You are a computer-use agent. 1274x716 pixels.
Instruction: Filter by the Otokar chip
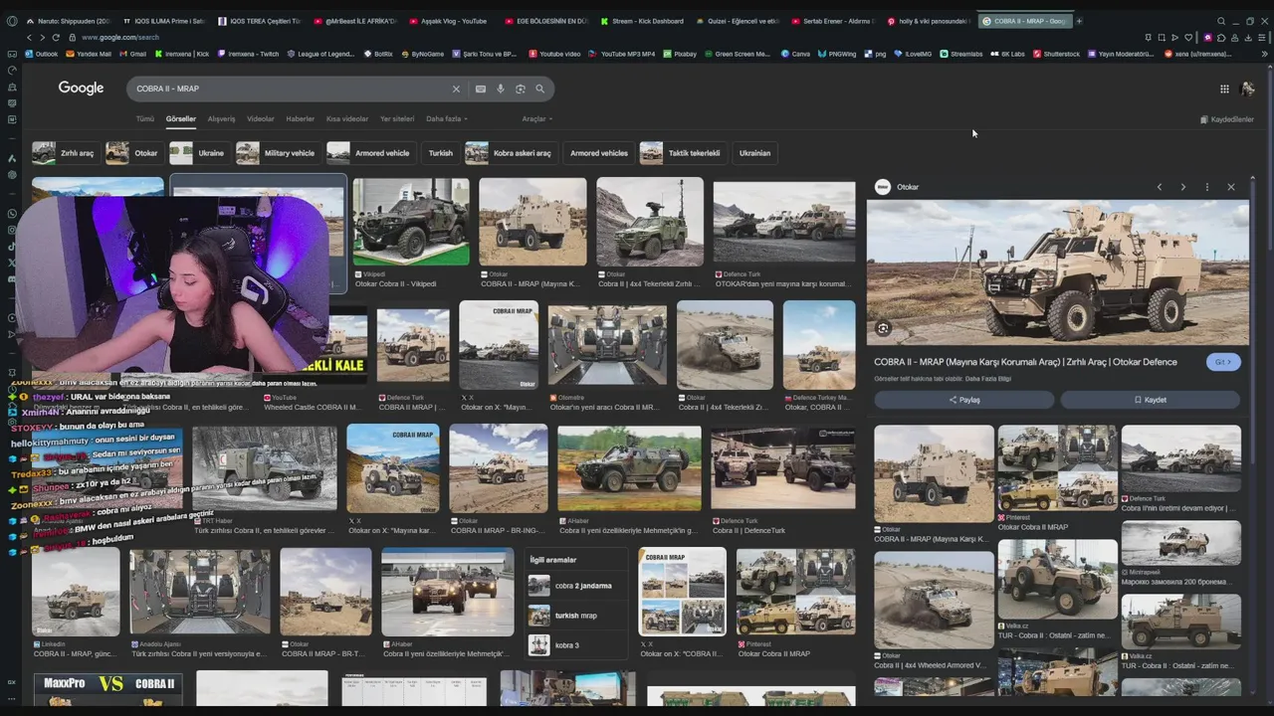point(133,153)
